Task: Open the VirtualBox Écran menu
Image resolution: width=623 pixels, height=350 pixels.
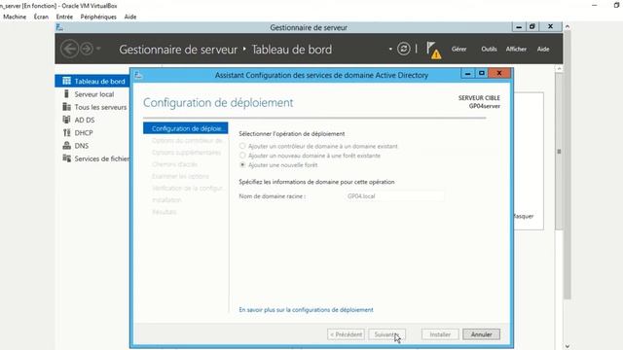Action: tap(41, 17)
